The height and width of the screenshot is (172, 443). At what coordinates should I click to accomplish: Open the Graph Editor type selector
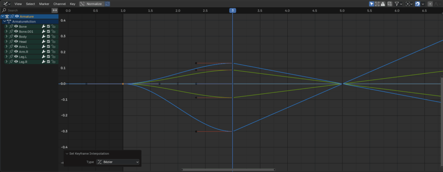(7, 4)
